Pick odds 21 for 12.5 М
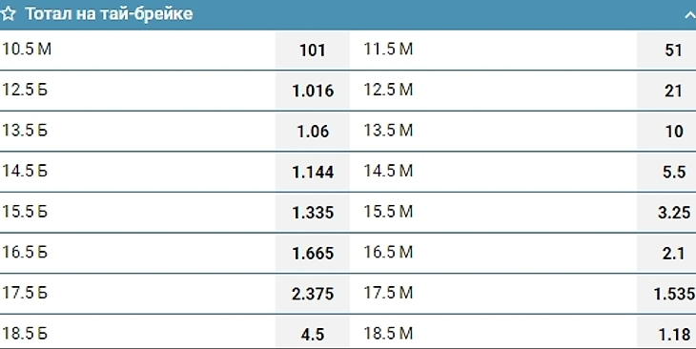This screenshot has width=696, height=349. tap(666, 91)
